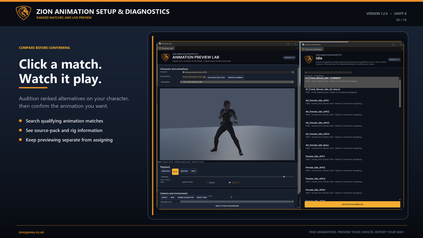This screenshot has width=423, height=238.
Task: Click Reset Studio Background button
Action: coord(227,206)
